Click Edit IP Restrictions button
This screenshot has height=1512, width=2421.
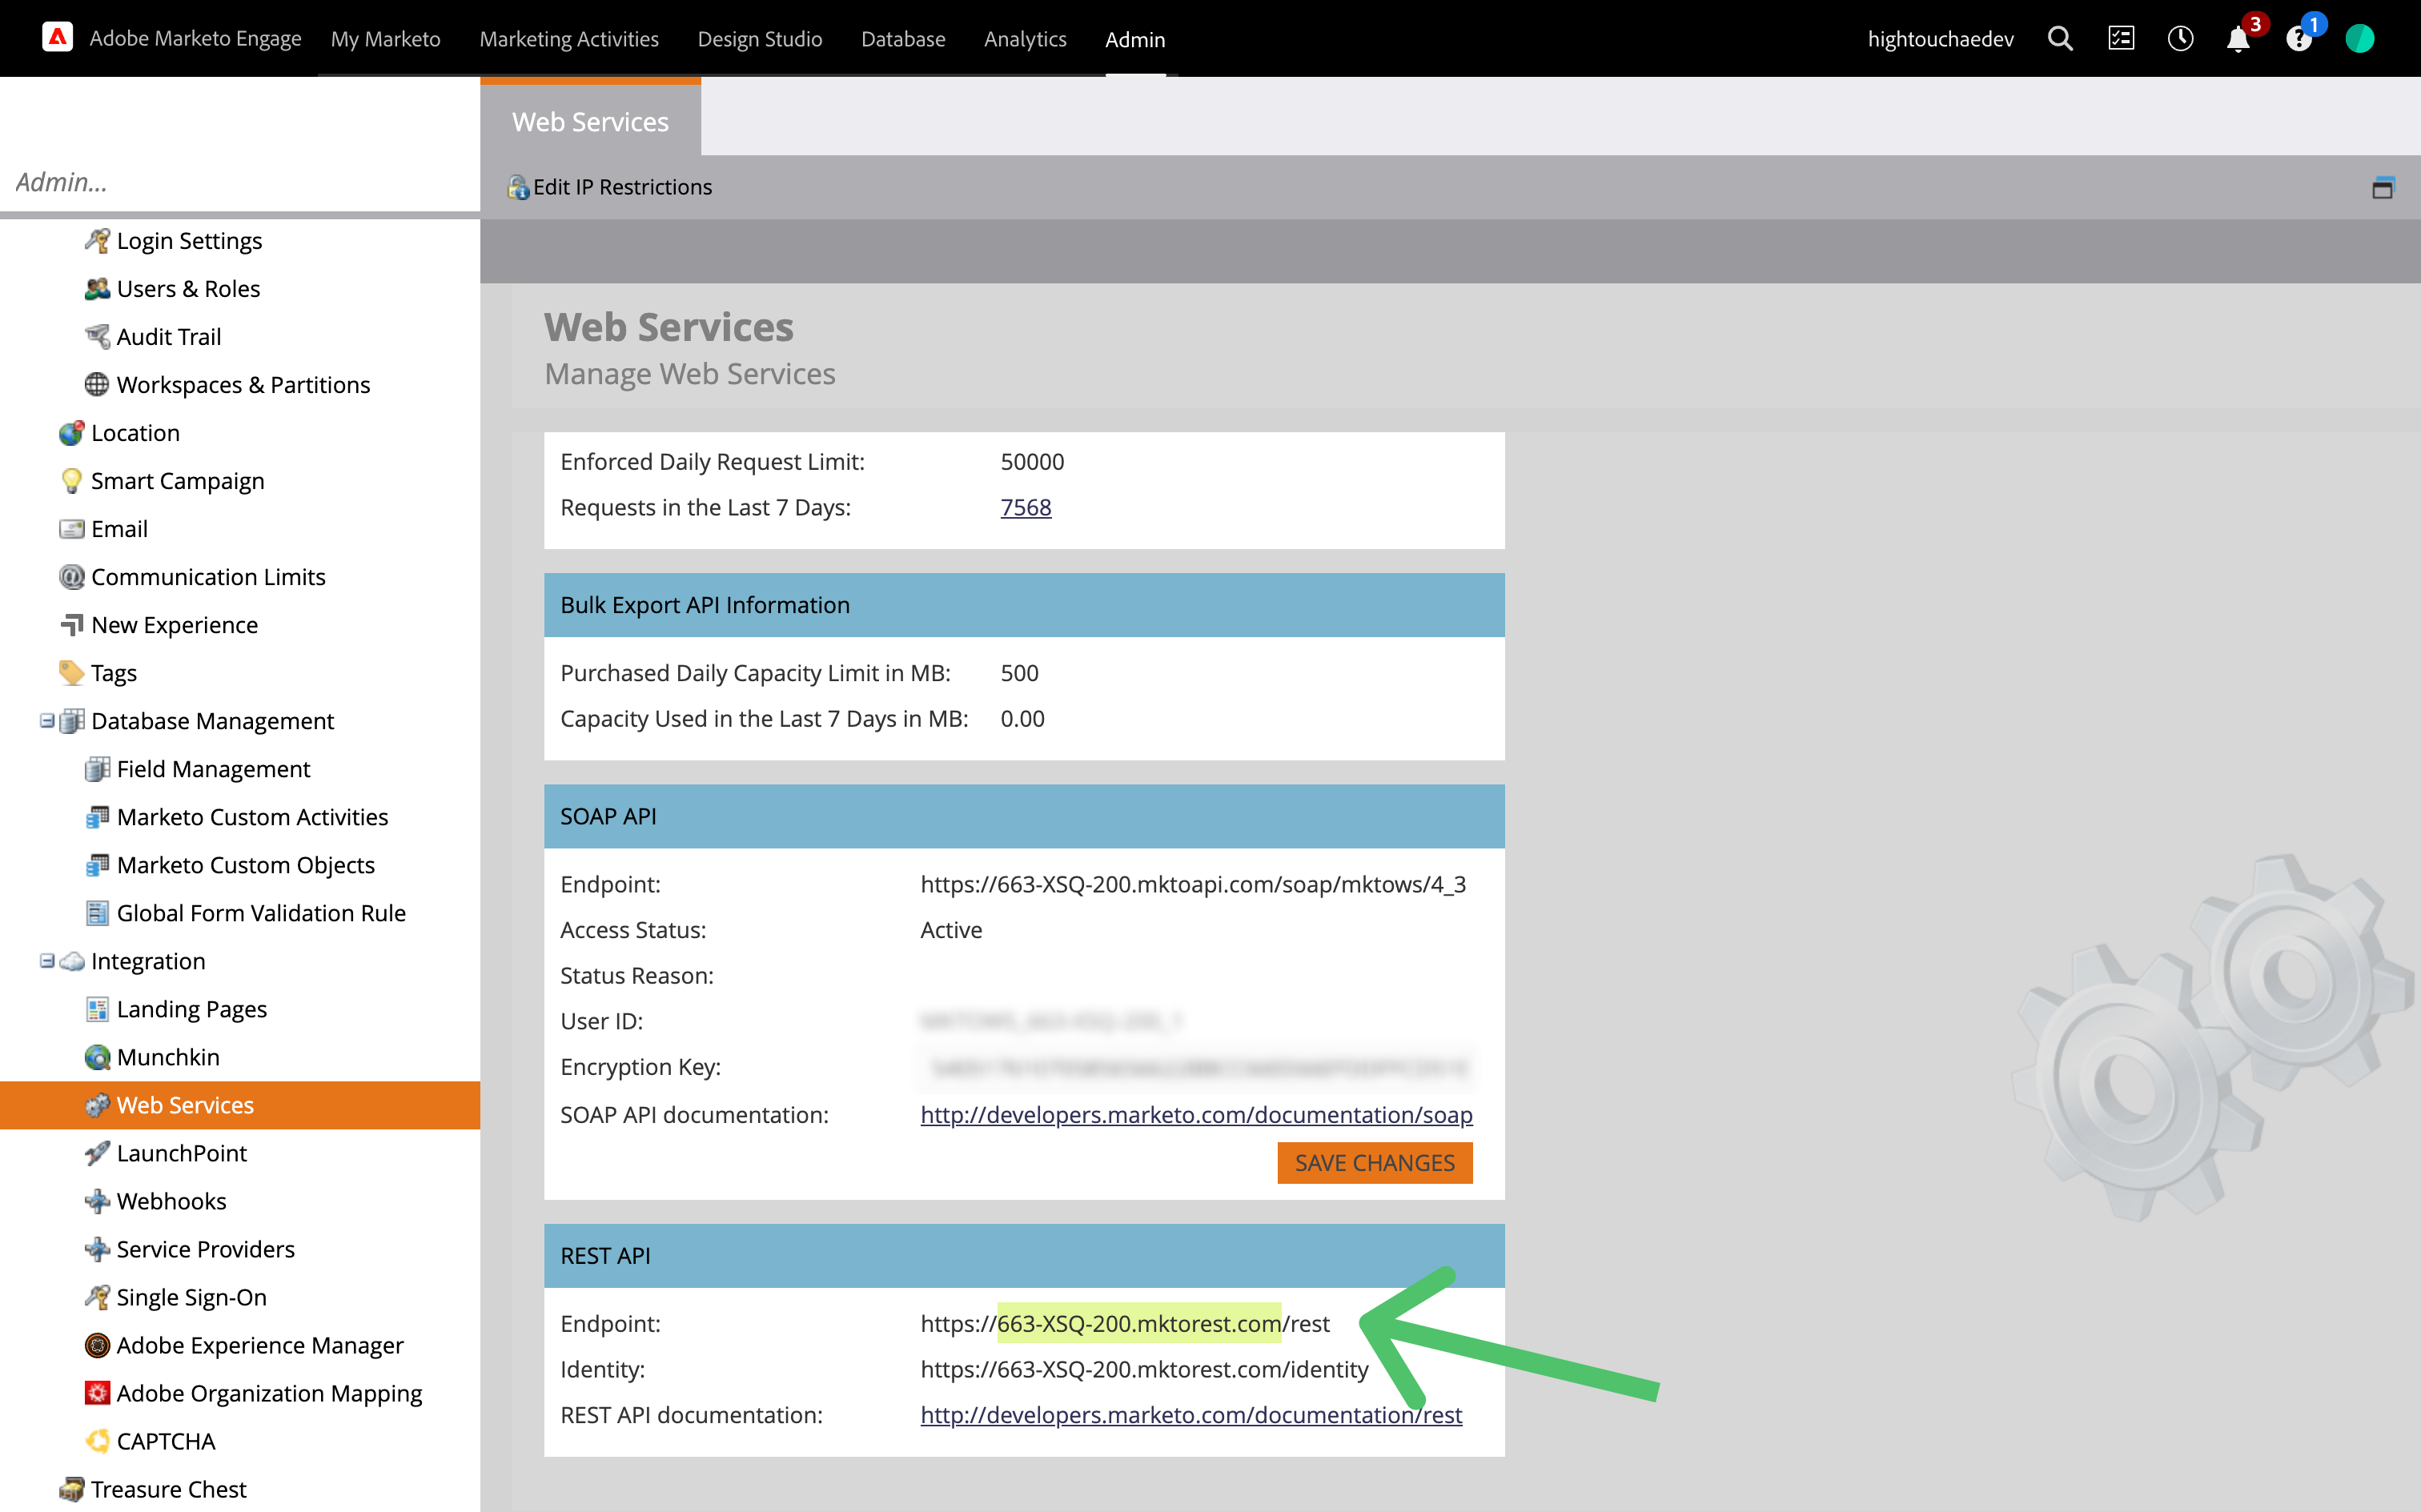pos(610,187)
